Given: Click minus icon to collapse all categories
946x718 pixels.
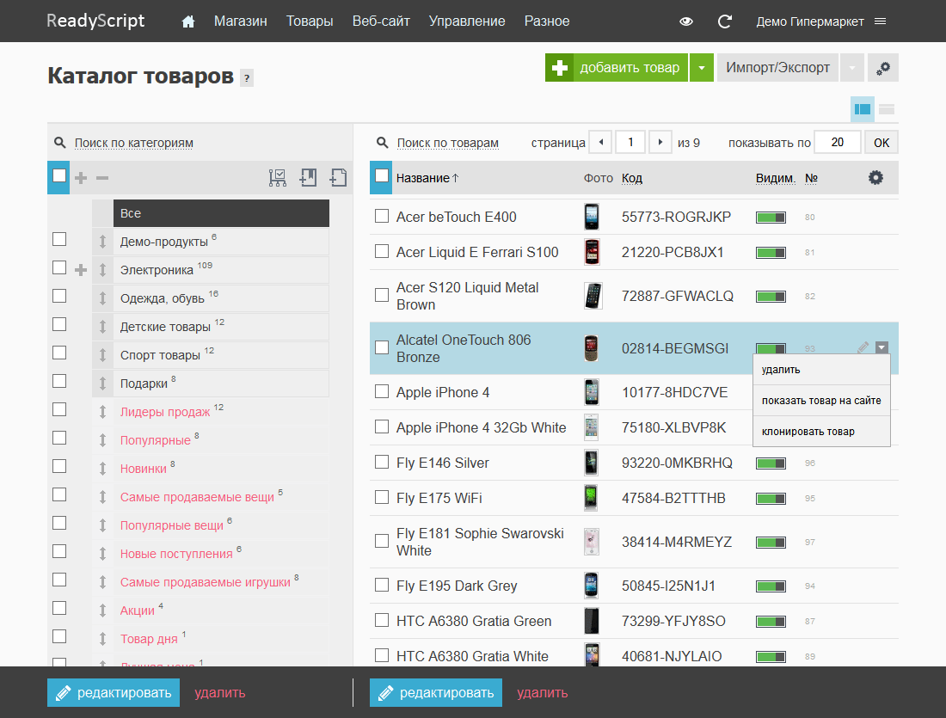Looking at the screenshot, I should (x=102, y=178).
